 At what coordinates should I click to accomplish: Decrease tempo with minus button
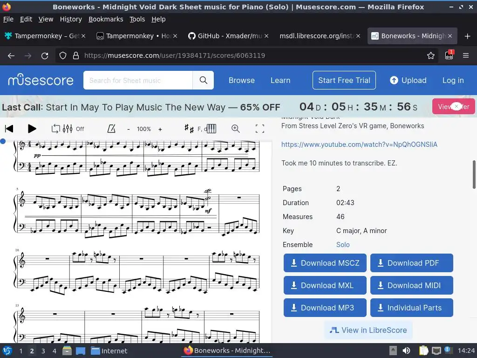pyautogui.click(x=129, y=129)
